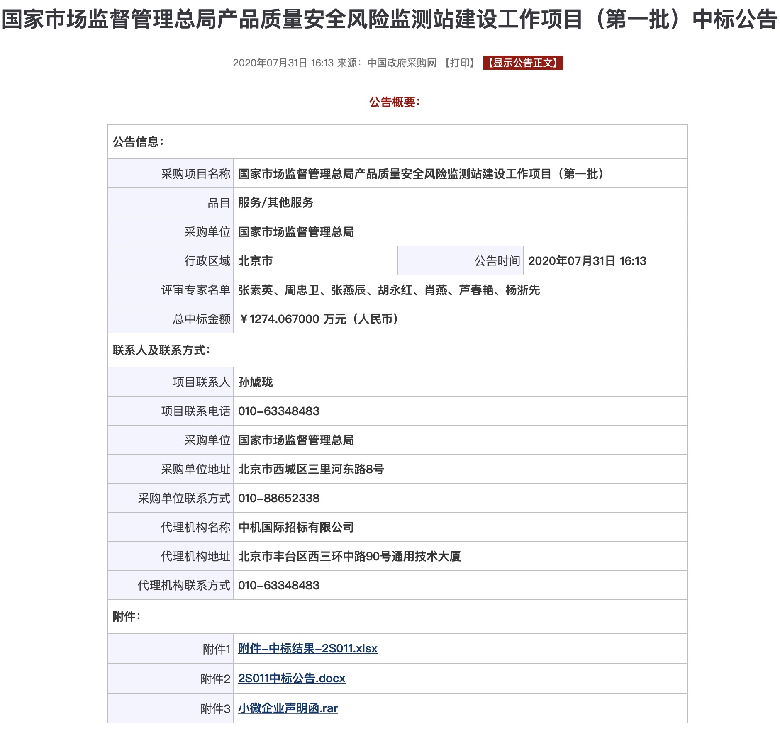Click the expert reviewers name list
Image resolution: width=780 pixels, height=730 pixels.
(x=389, y=290)
